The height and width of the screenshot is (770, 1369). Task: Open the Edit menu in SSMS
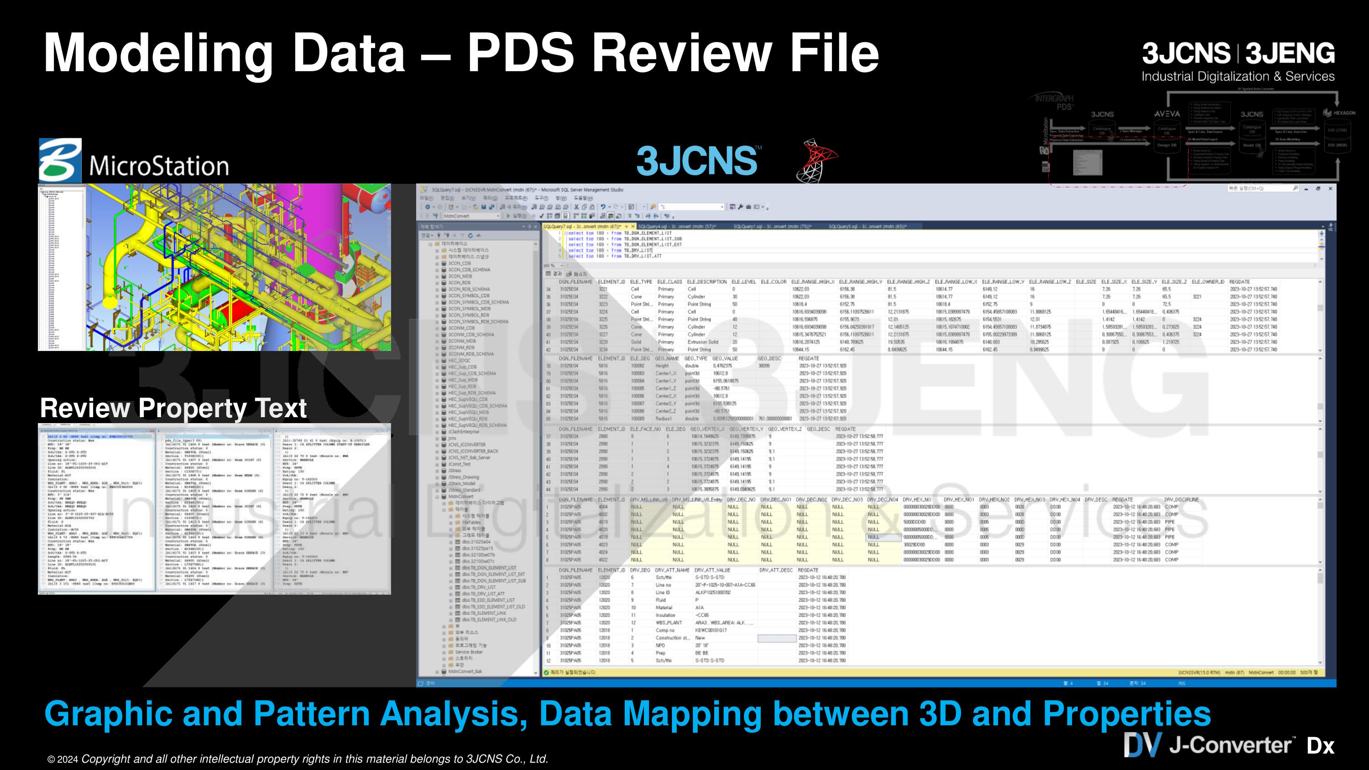pos(448,198)
